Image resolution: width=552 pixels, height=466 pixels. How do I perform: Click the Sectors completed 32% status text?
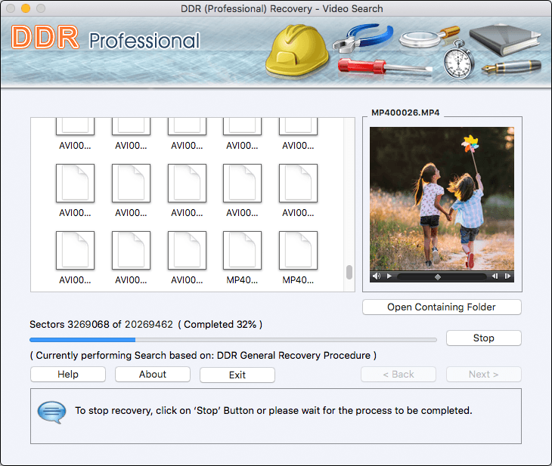[x=146, y=324]
